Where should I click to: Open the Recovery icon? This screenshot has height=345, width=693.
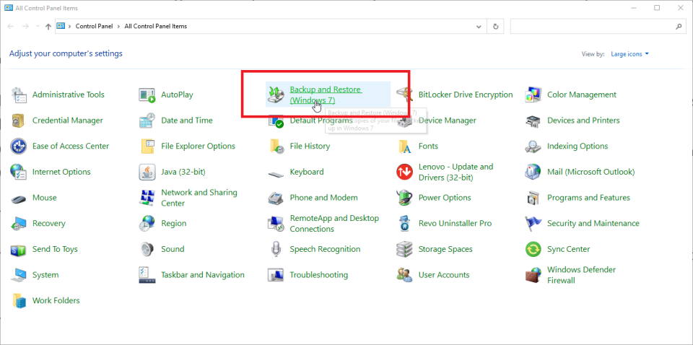pos(19,223)
